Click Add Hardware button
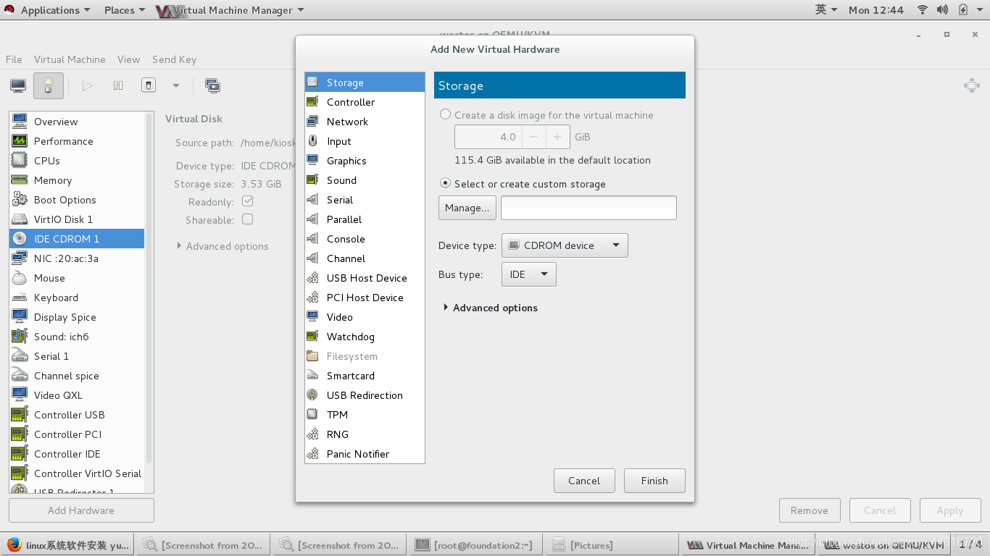The height and width of the screenshot is (556, 990). 81,510
